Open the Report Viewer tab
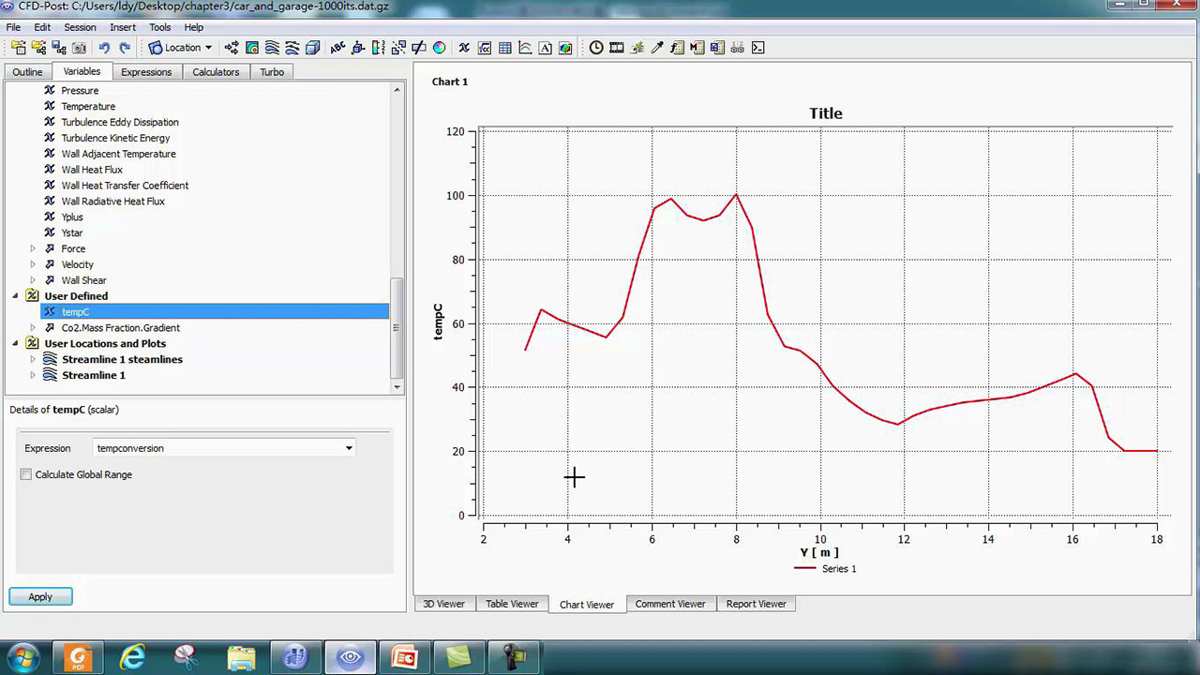This screenshot has height=675, width=1200. pos(756,604)
